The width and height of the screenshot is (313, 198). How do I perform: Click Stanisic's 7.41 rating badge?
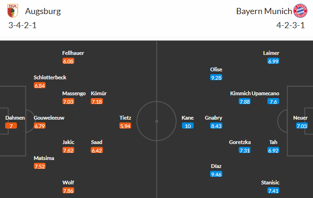(x=273, y=190)
